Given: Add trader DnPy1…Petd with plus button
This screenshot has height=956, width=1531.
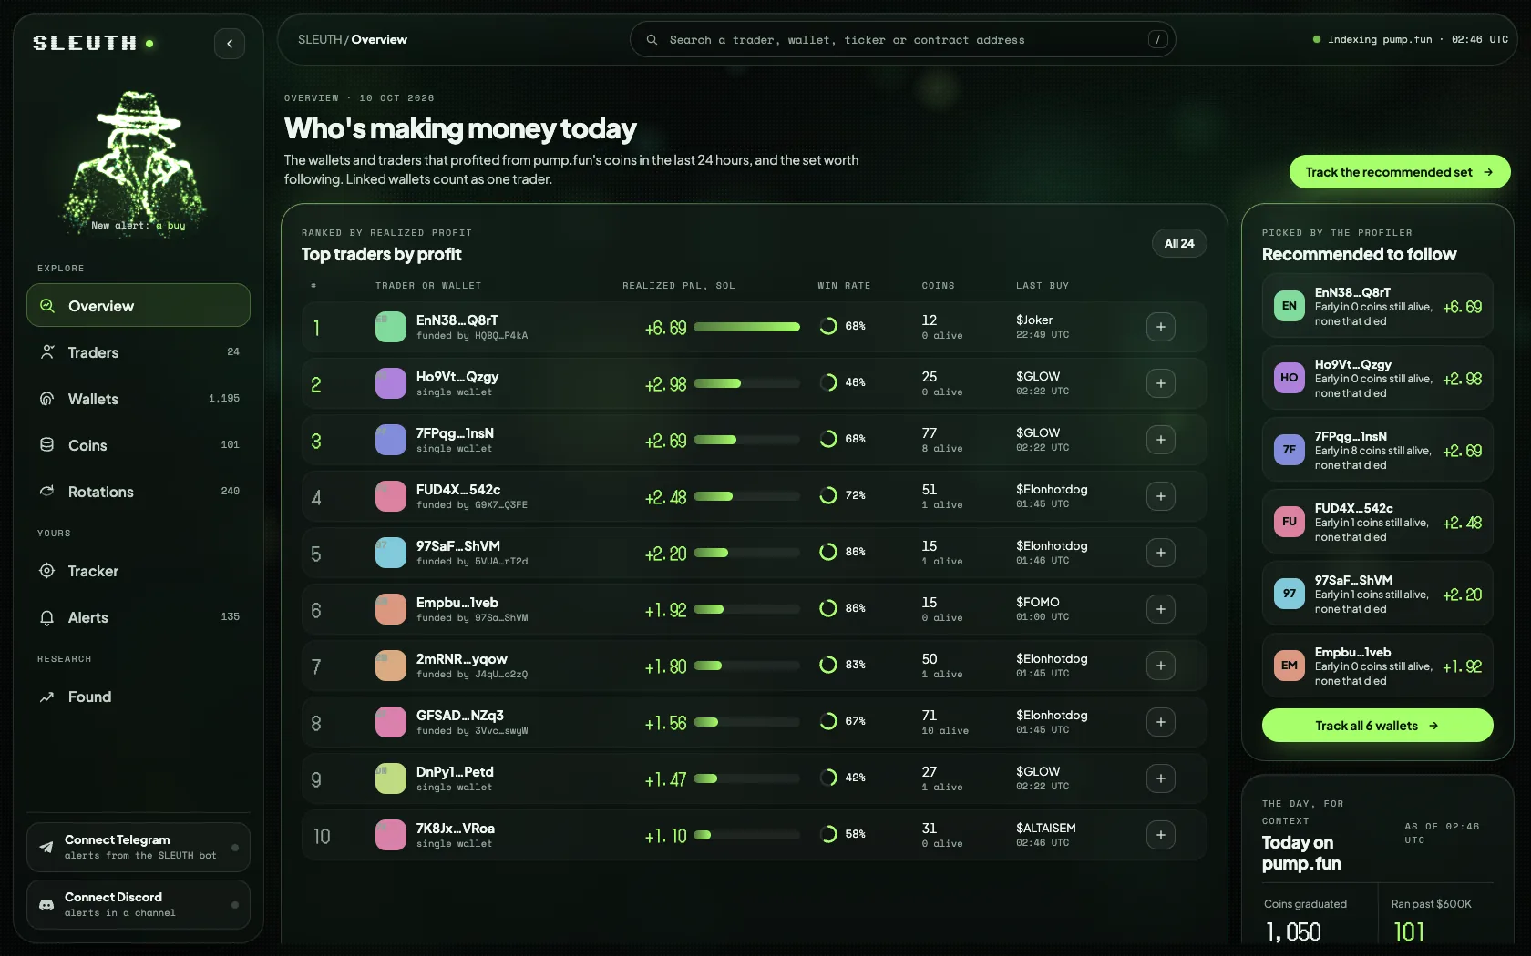Looking at the screenshot, I should click(x=1161, y=778).
